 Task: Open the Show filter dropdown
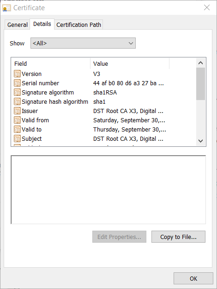(83, 43)
